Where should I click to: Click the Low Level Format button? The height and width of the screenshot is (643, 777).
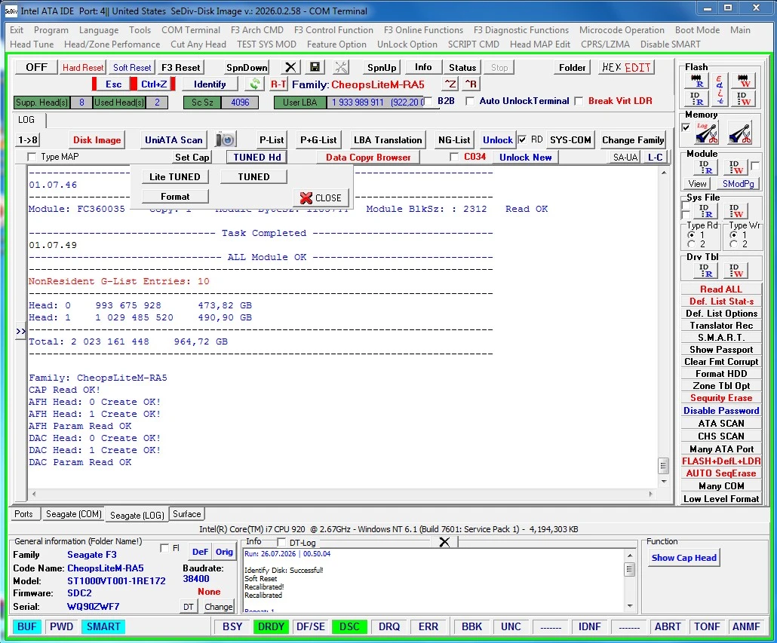721,498
